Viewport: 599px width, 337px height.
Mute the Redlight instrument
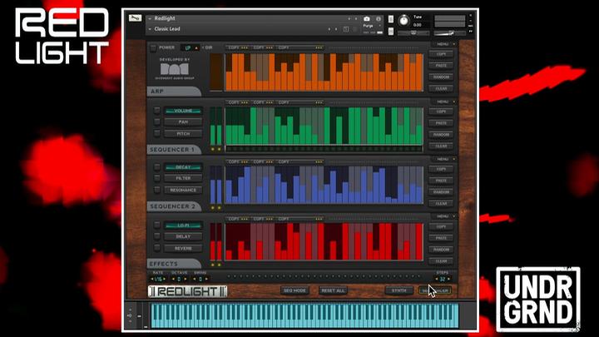pyautogui.click(x=390, y=32)
